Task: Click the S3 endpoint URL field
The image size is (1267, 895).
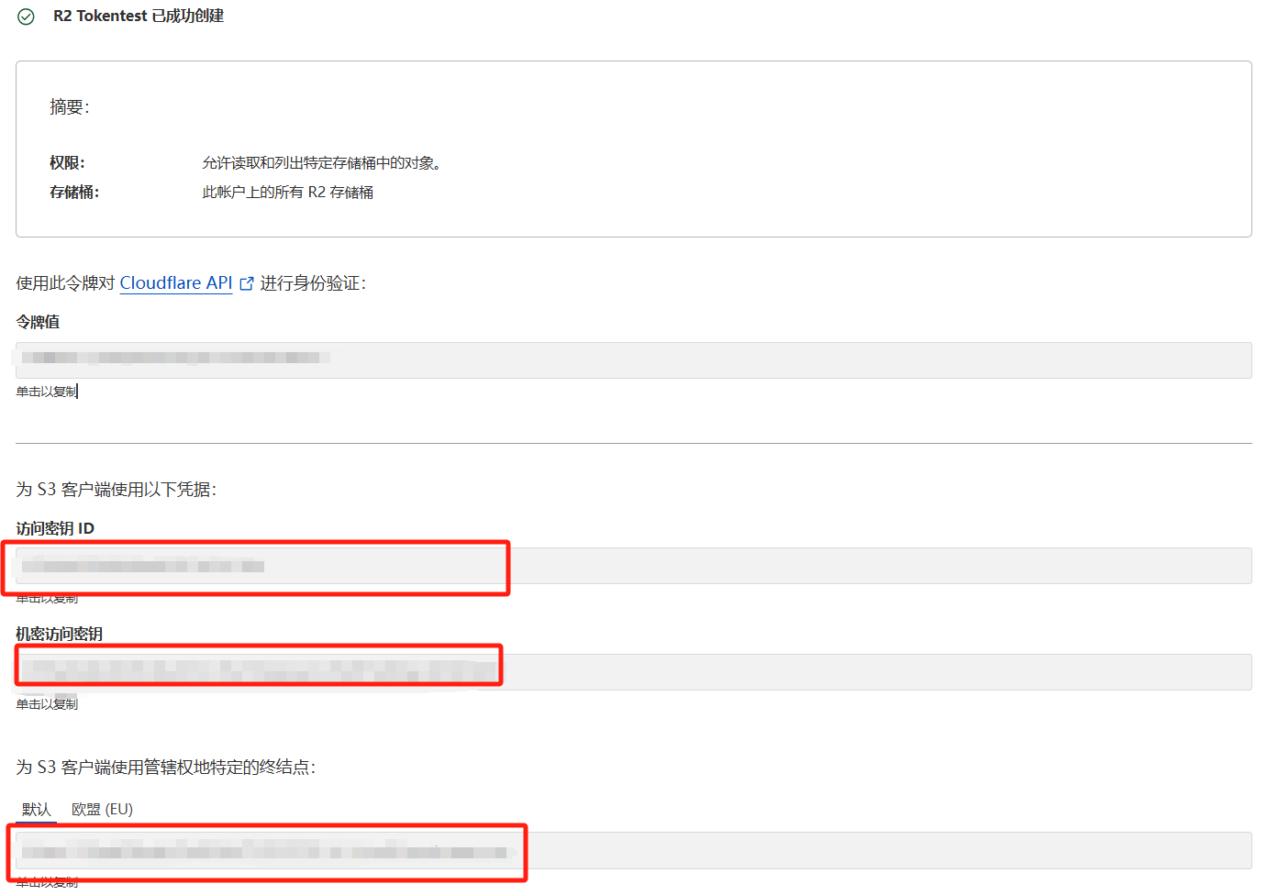Action: click(633, 851)
